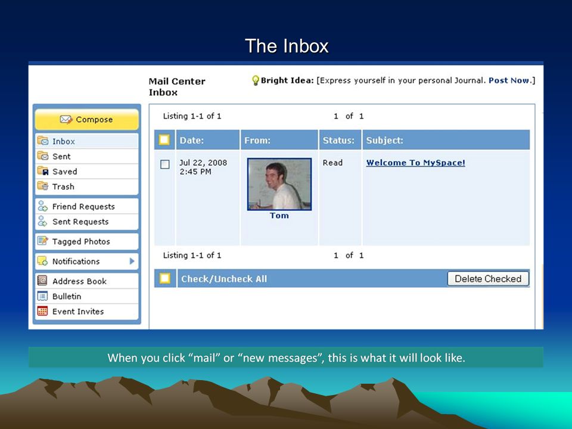Open Address Book label
This screenshot has width=572, height=429.
pos(79,281)
